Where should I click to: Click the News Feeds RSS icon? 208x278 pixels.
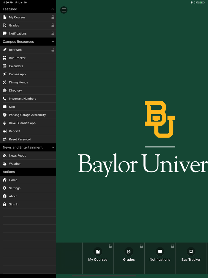[4, 155]
